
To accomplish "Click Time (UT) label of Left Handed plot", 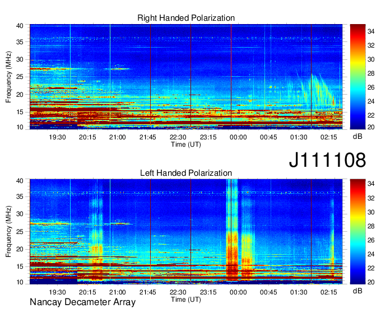I will [186, 299].
